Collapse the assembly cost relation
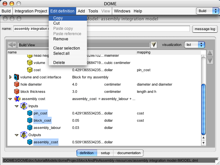This screenshot has height=165, width=220. [10, 99]
